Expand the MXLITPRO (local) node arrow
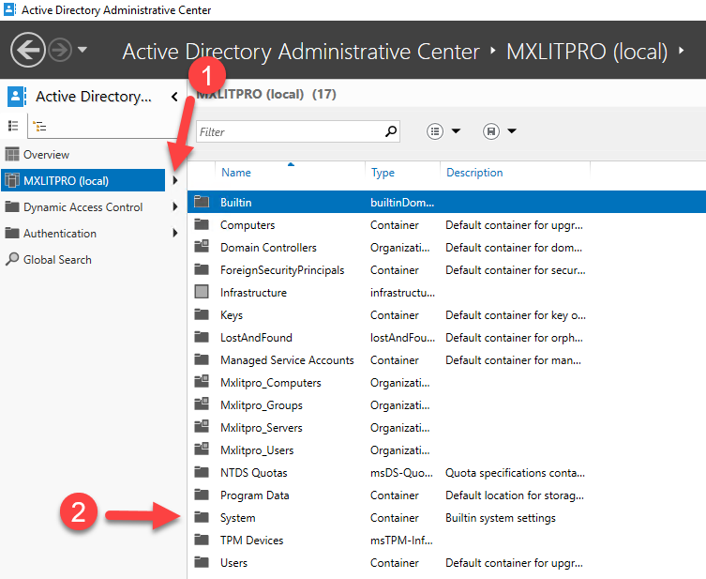Viewport: 706px width, 579px height. [175, 181]
